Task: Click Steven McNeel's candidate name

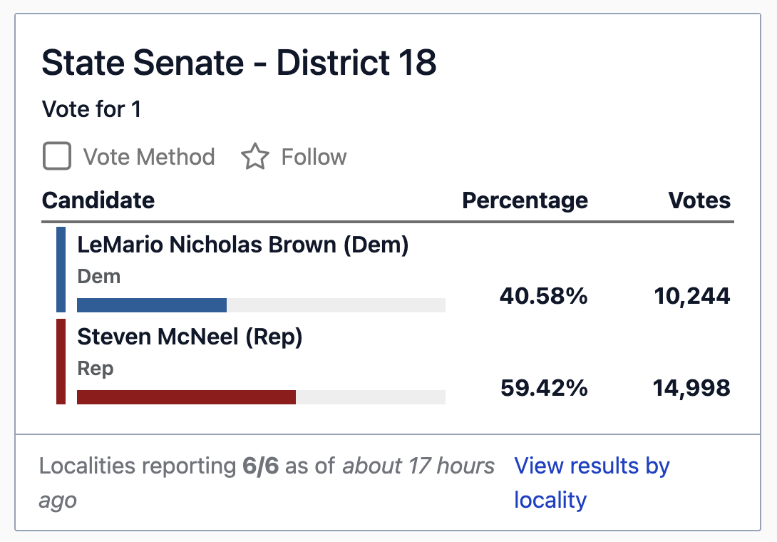Action: 190,337
